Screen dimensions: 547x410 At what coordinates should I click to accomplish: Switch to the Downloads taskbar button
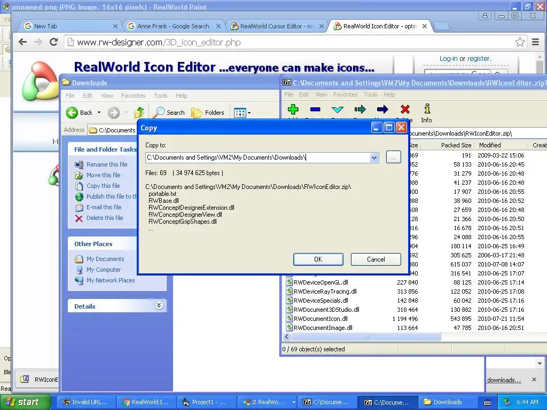(448, 402)
